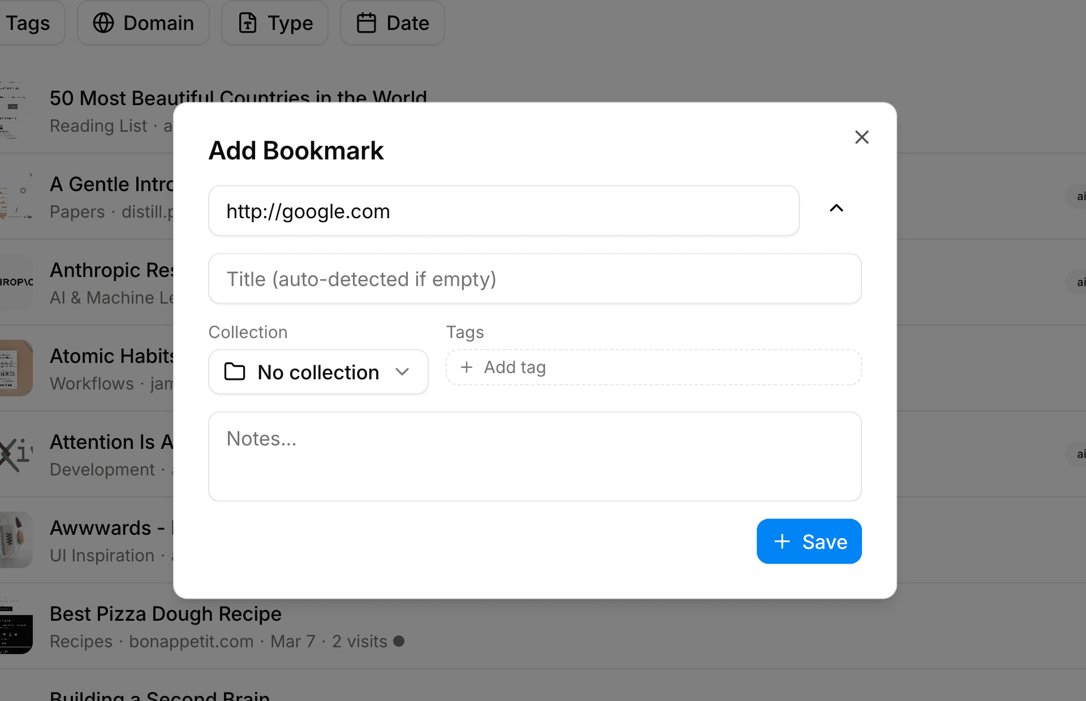Focus the Notes text area
Viewport: 1086px width, 701px height.
click(x=535, y=456)
